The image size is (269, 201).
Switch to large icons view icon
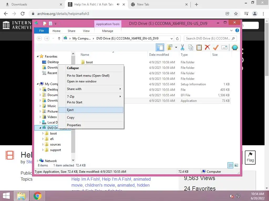point(236,165)
